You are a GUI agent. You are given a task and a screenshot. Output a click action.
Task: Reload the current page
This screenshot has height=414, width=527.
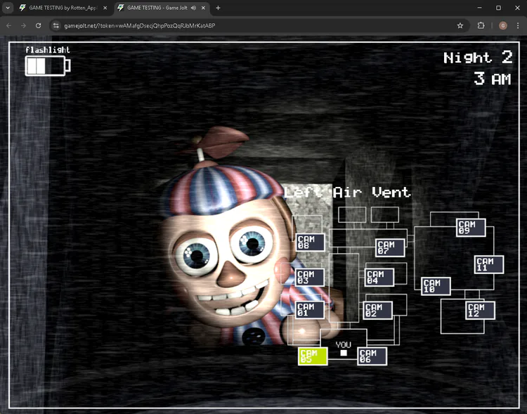coord(39,25)
